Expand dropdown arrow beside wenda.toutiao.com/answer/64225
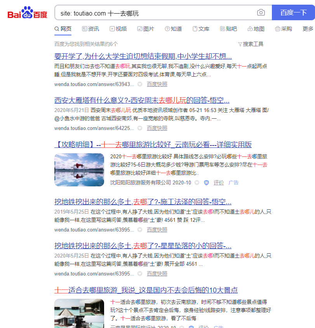315x328 pixels. [140, 128]
